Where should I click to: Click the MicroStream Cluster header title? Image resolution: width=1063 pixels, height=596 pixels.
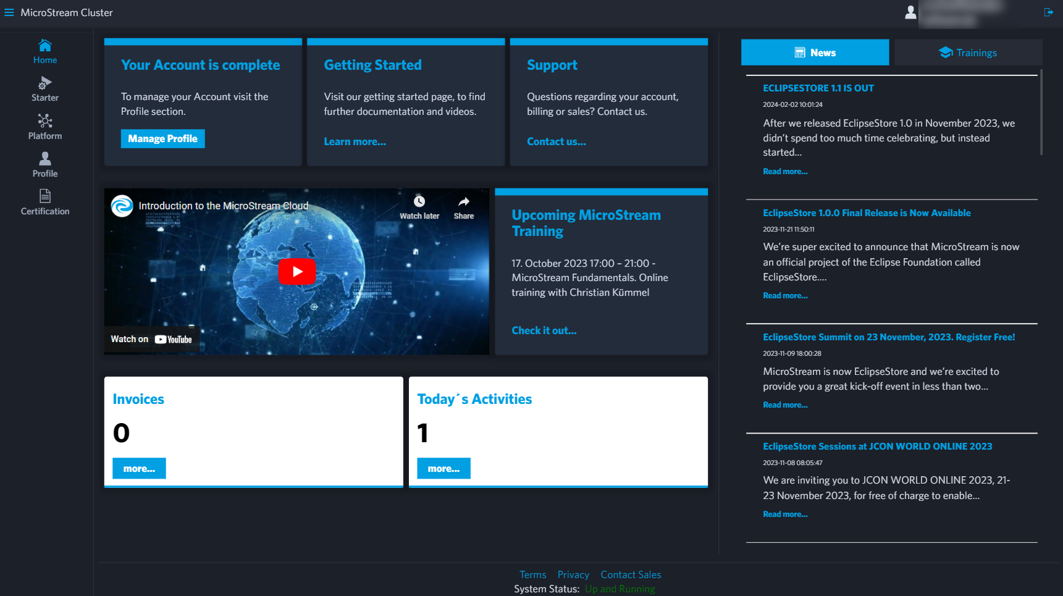click(67, 12)
